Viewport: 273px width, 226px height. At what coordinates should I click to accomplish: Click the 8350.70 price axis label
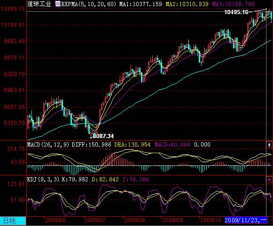[x=14, y=123]
